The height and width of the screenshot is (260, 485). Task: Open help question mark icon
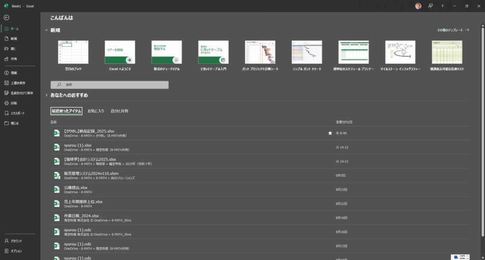(442, 6)
